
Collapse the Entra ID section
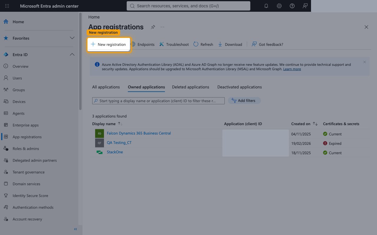coord(72,55)
